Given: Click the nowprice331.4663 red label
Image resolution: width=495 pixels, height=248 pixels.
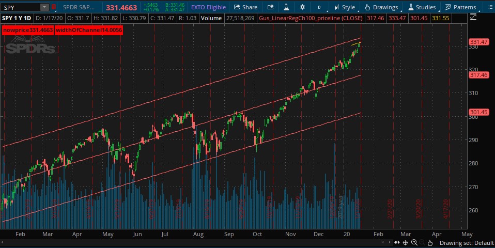Looking at the screenshot, I should pos(27,30).
